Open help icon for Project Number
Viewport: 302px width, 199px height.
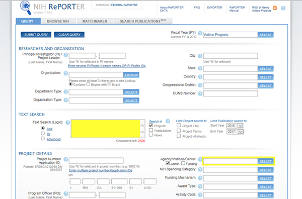(65, 159)
